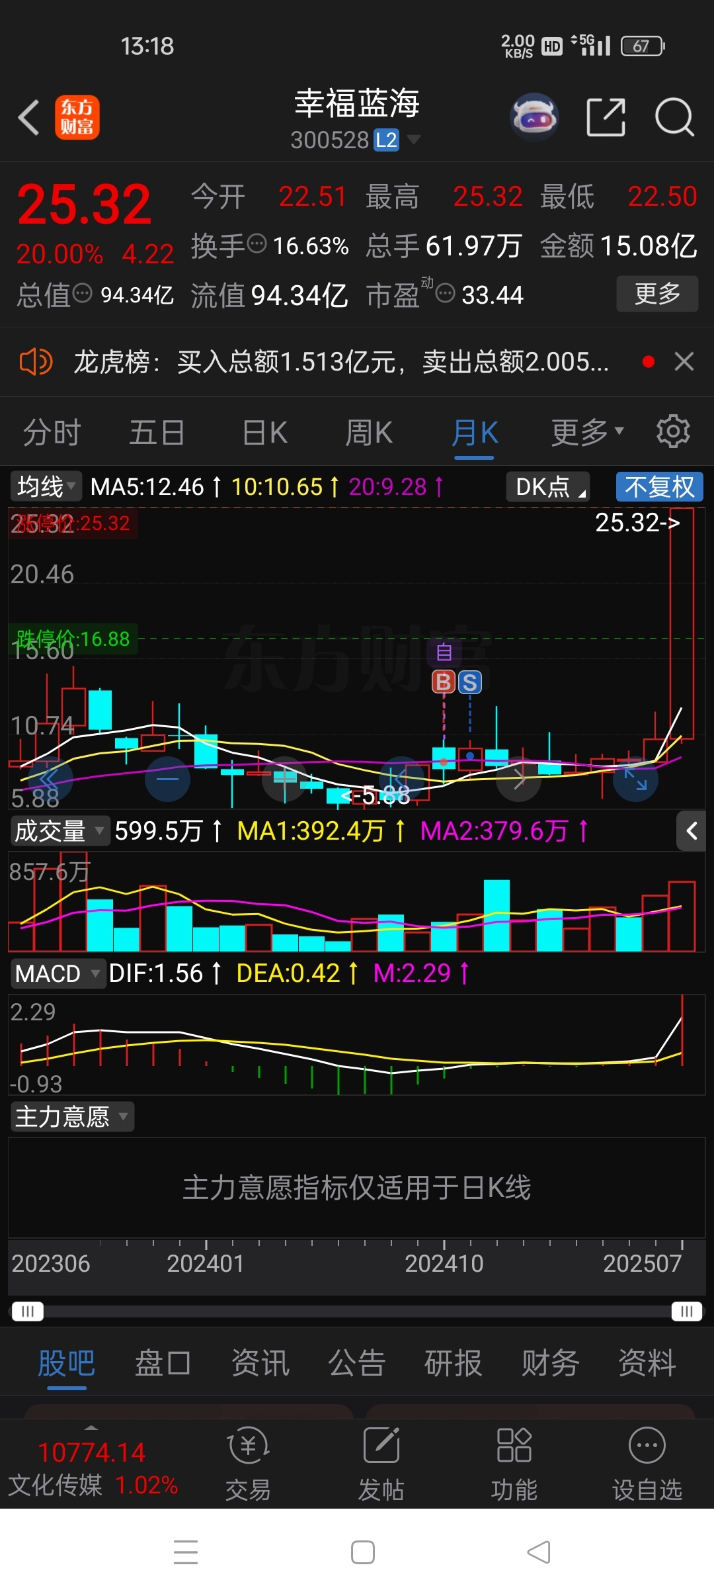Open the 股吧 tab
The height and width of the screenshot is (1596, 714).
click(x=66, y=1363)
